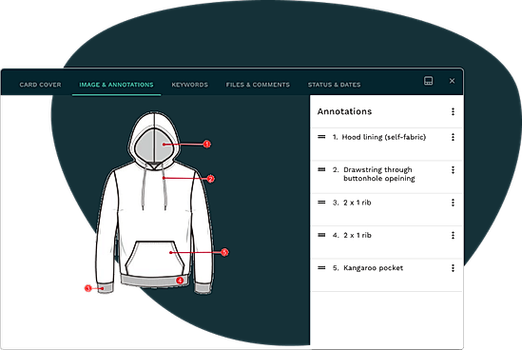The height and width of the screenshot is (350, 522).
Task: Close the card dialog with X
Action: [452, 81]
